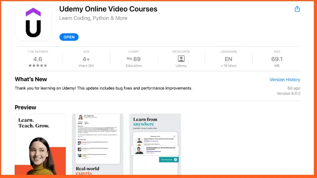Open the Udemy app with OPEN button
The height and width of the screenshot is (178, 317).
pos(69,37)
